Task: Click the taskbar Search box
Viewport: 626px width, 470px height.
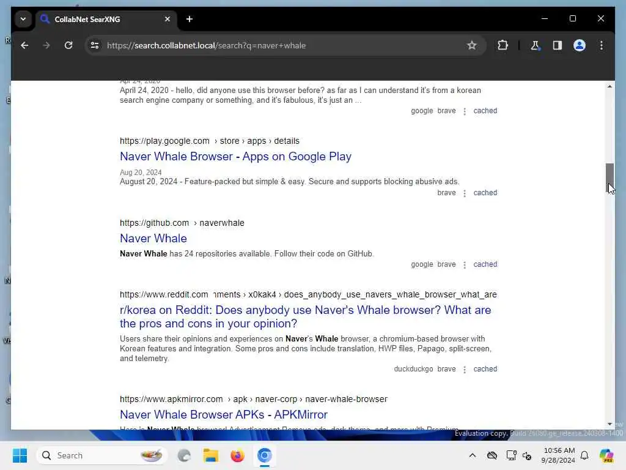Action: point(102,455)
